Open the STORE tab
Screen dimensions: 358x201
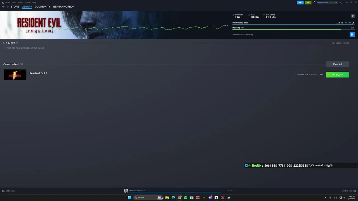click(15, 7)
